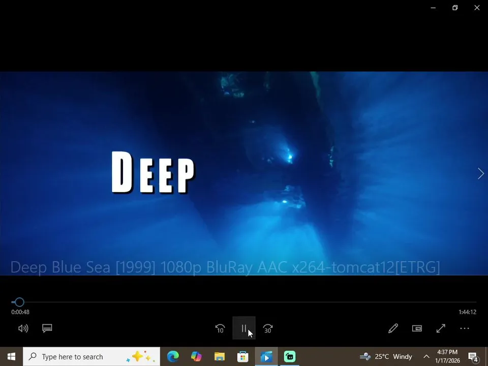Click the video playback area
Viewport: 488px width, 366px height.
(x=244, y=173)
